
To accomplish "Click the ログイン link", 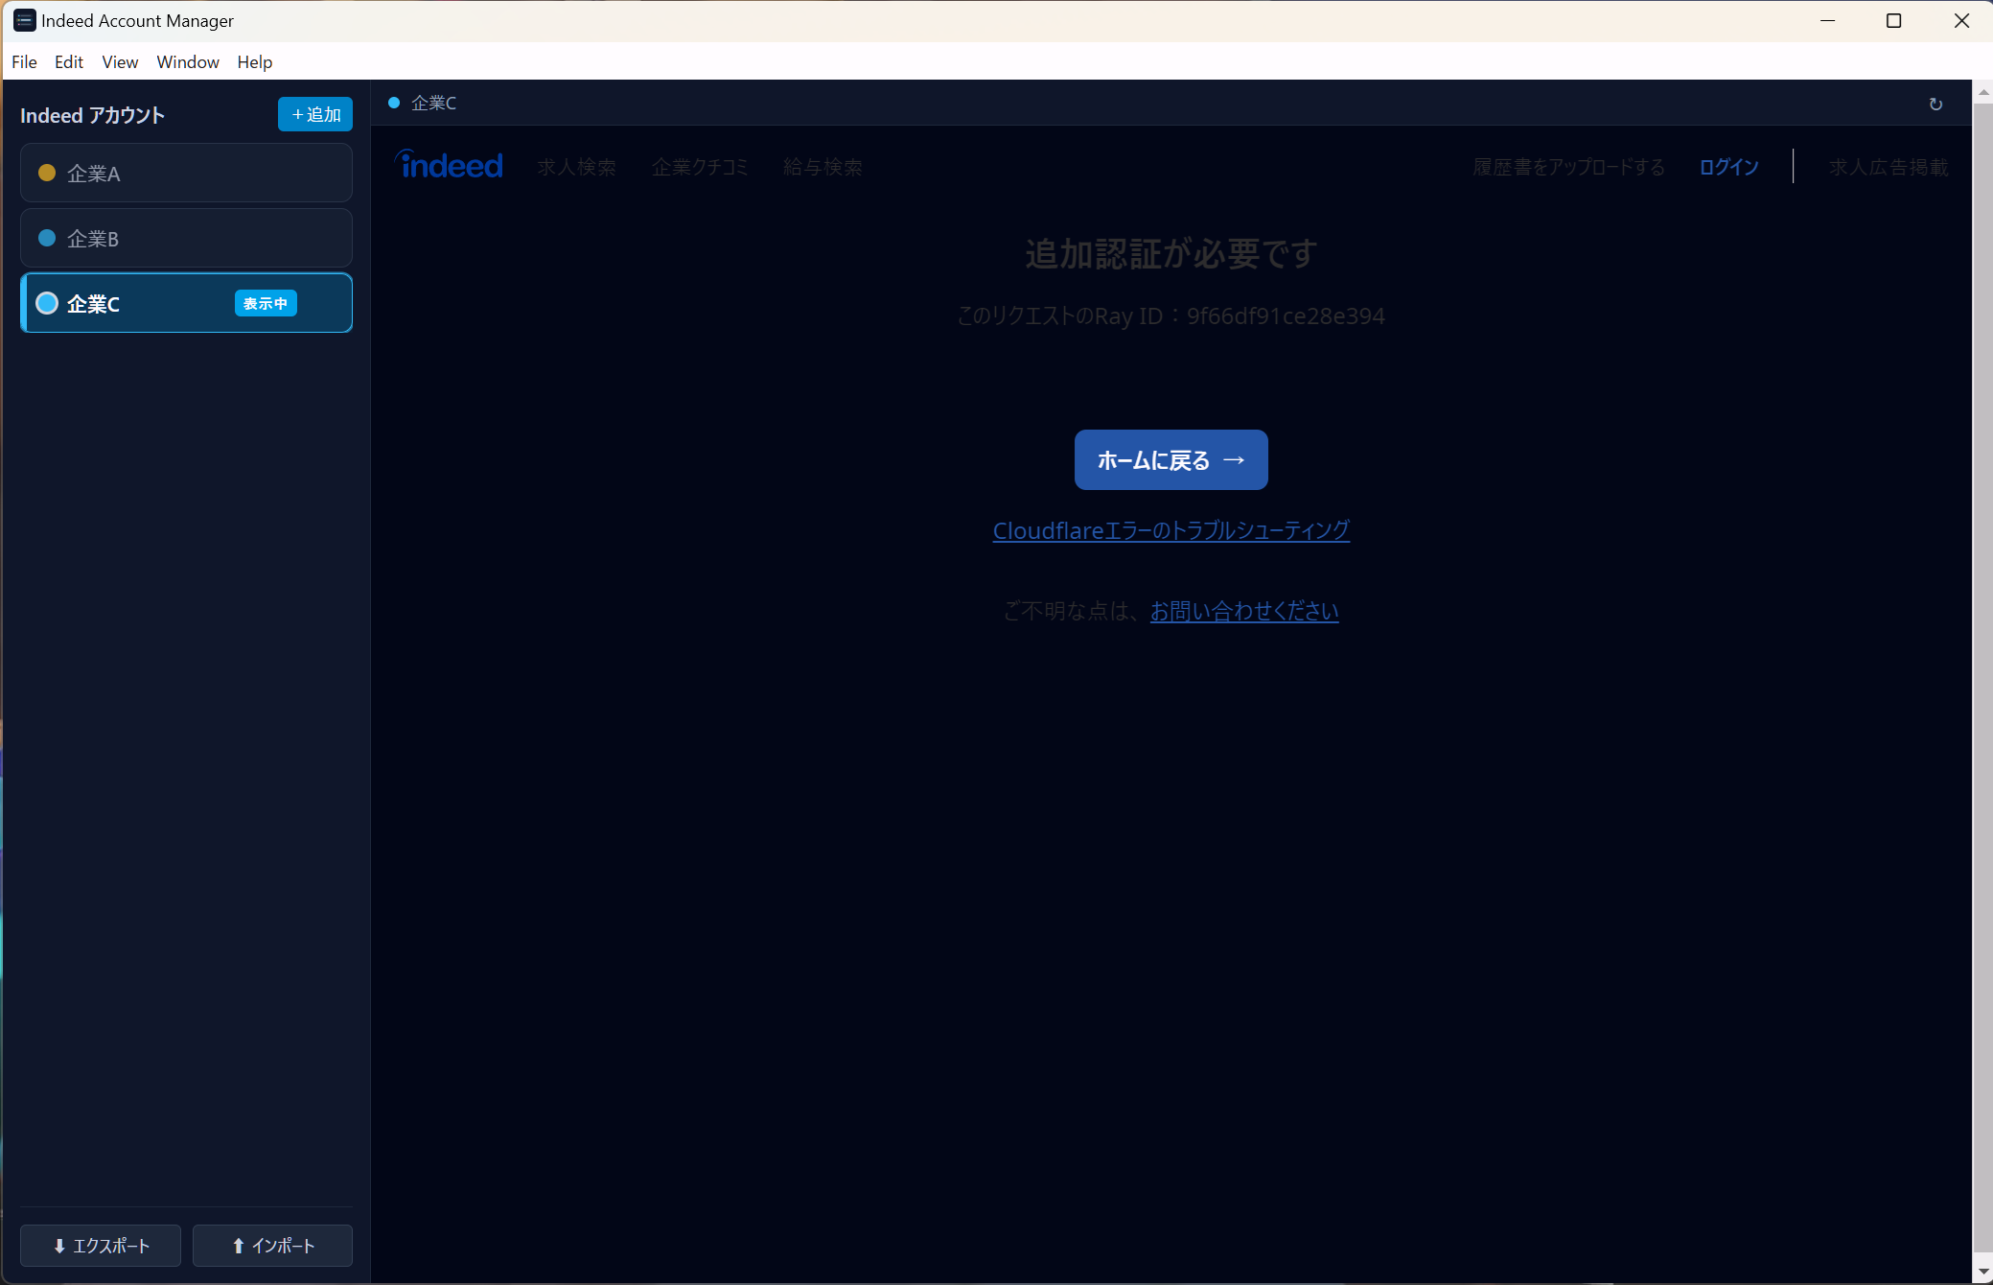I will click(1728, 167).
